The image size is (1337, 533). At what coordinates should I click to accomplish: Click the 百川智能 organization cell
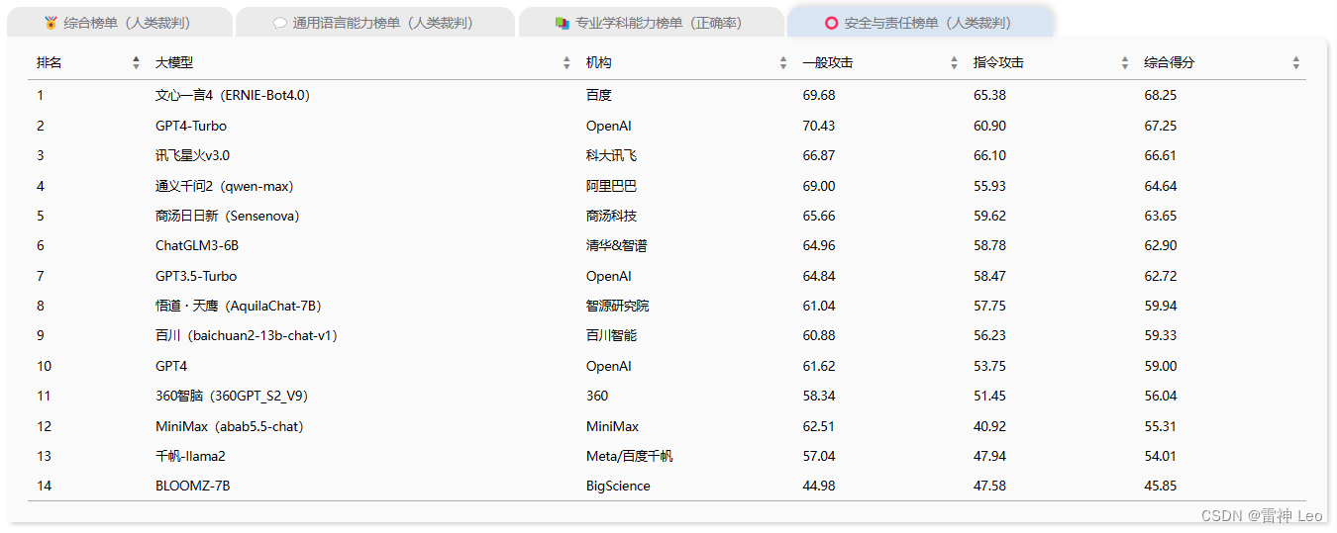(611, 335)
